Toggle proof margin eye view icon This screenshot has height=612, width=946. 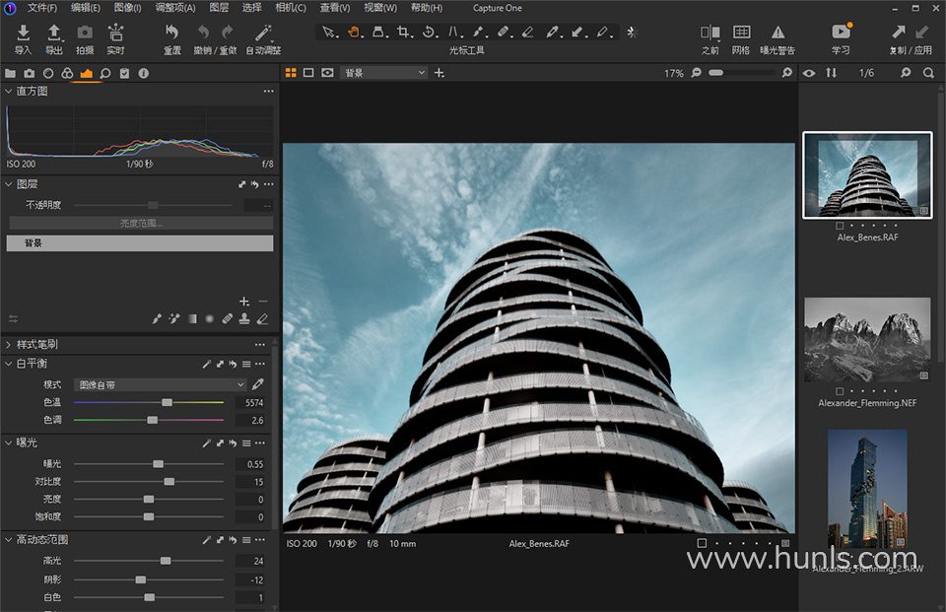tap(327, 73)
